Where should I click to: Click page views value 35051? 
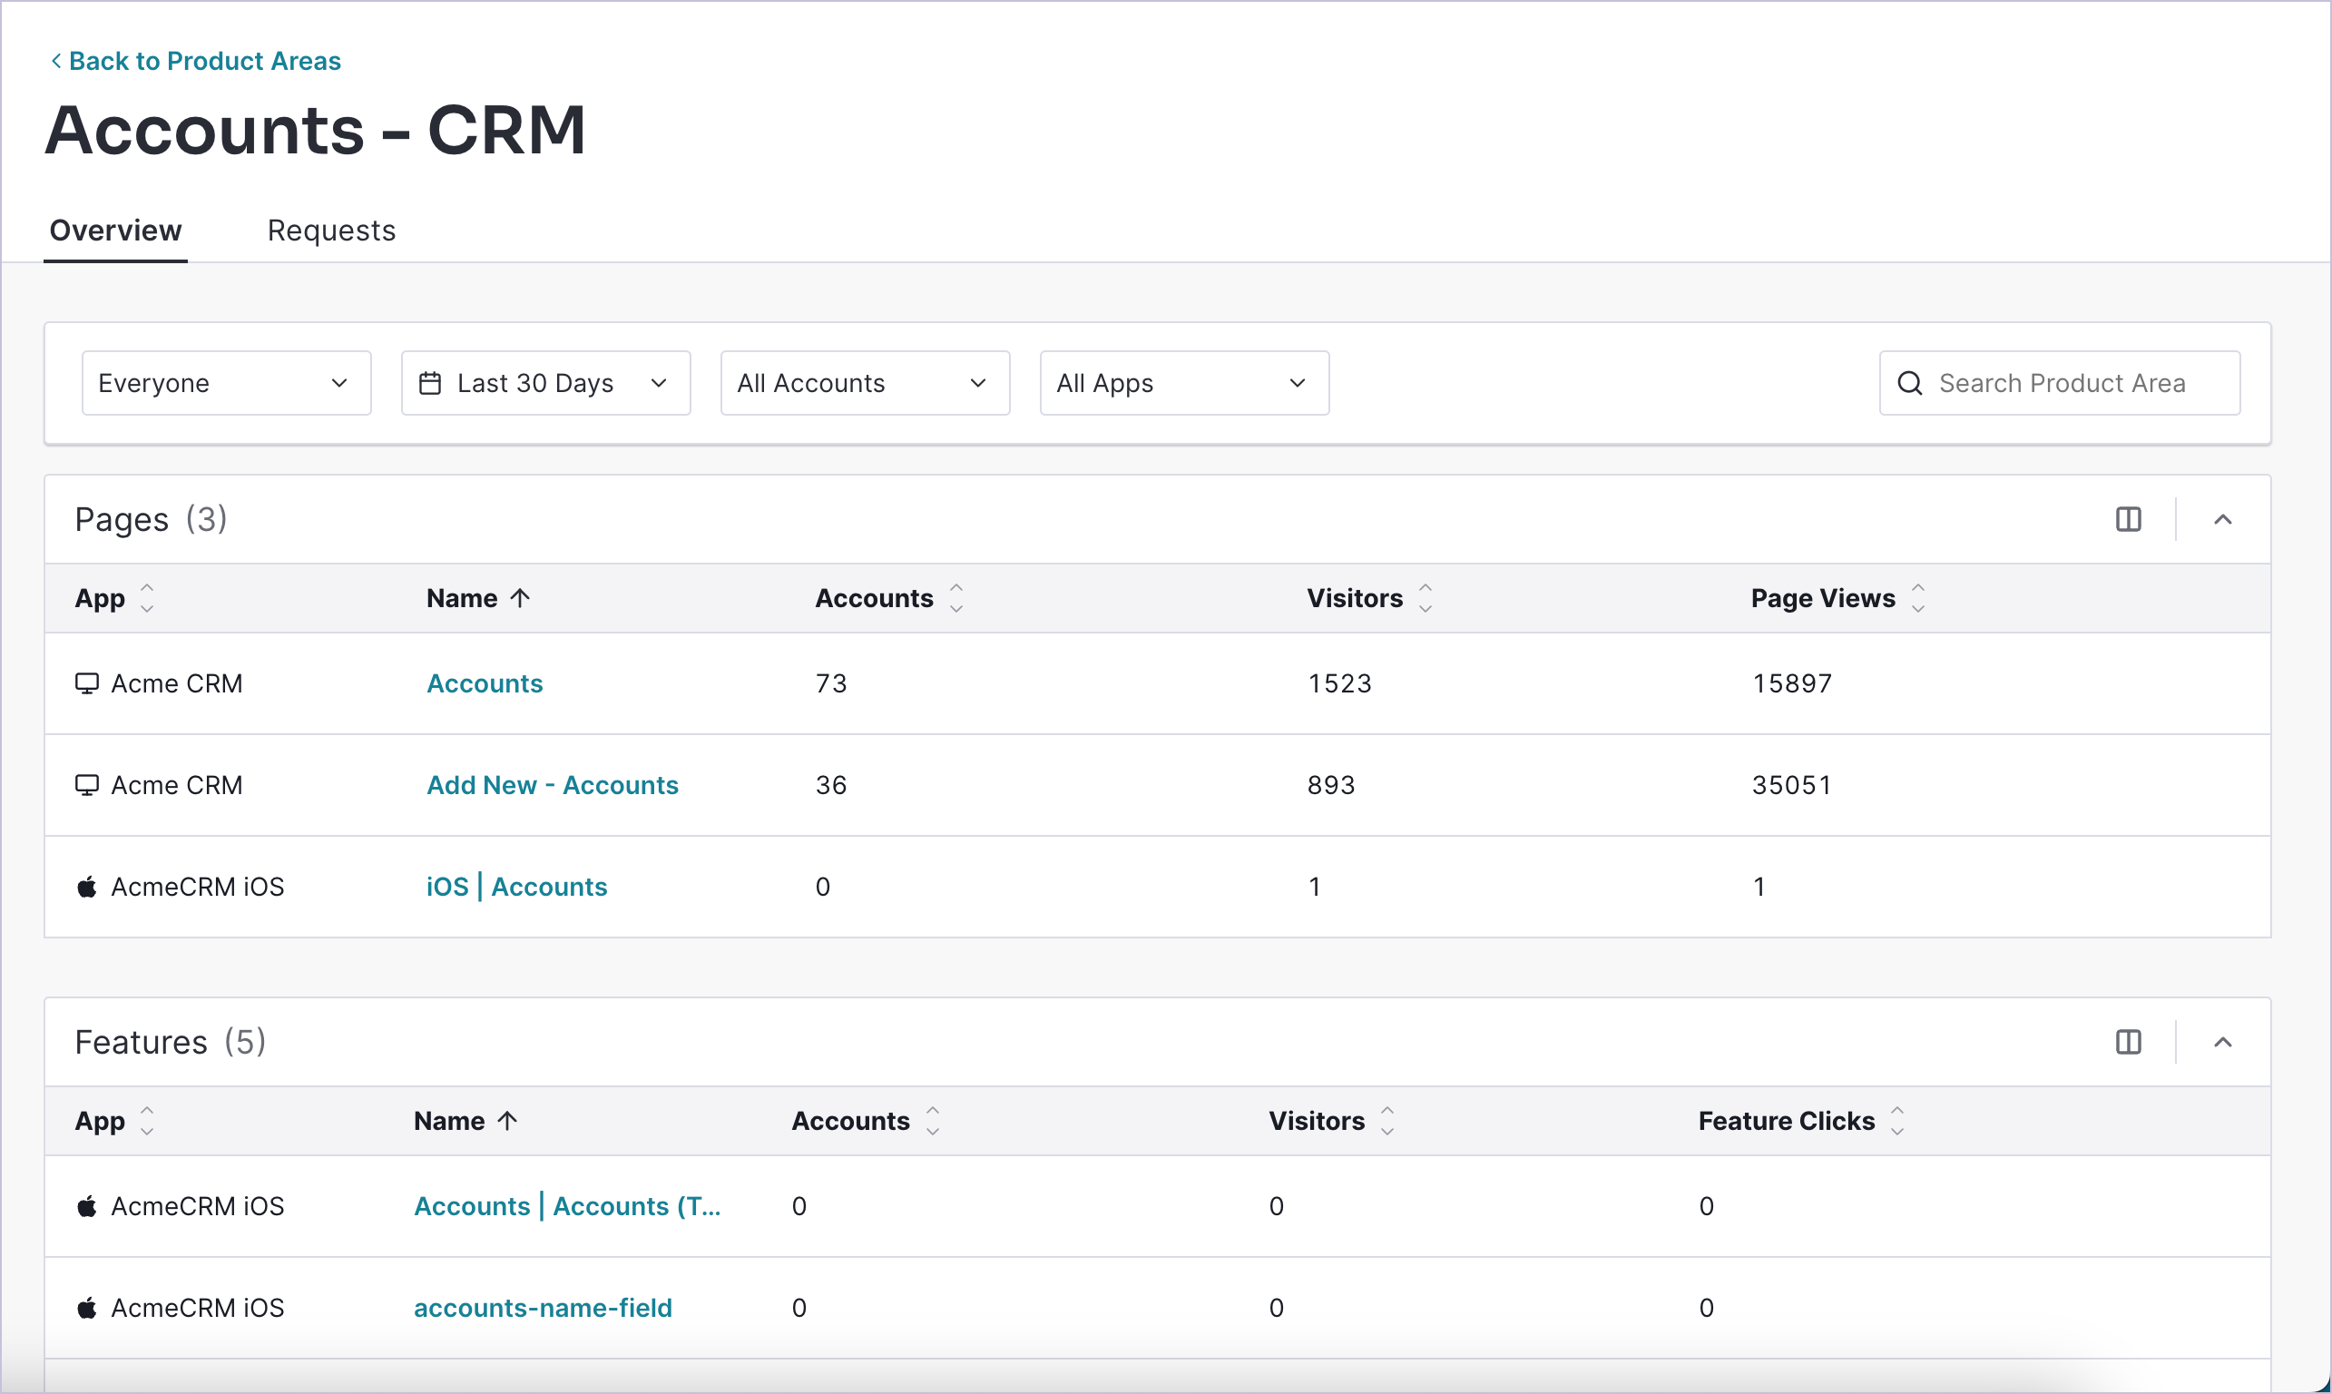[x=1792, y=785]
